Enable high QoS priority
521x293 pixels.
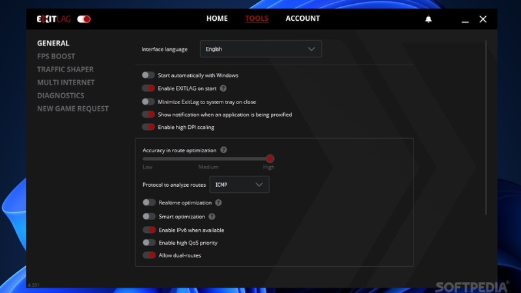click(x=149, y=242)
